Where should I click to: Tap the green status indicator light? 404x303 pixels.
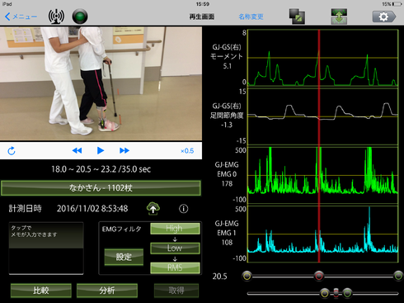80,17
